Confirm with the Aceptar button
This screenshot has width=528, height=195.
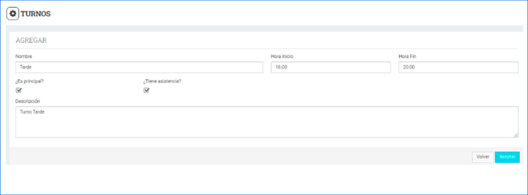[507, 157]
